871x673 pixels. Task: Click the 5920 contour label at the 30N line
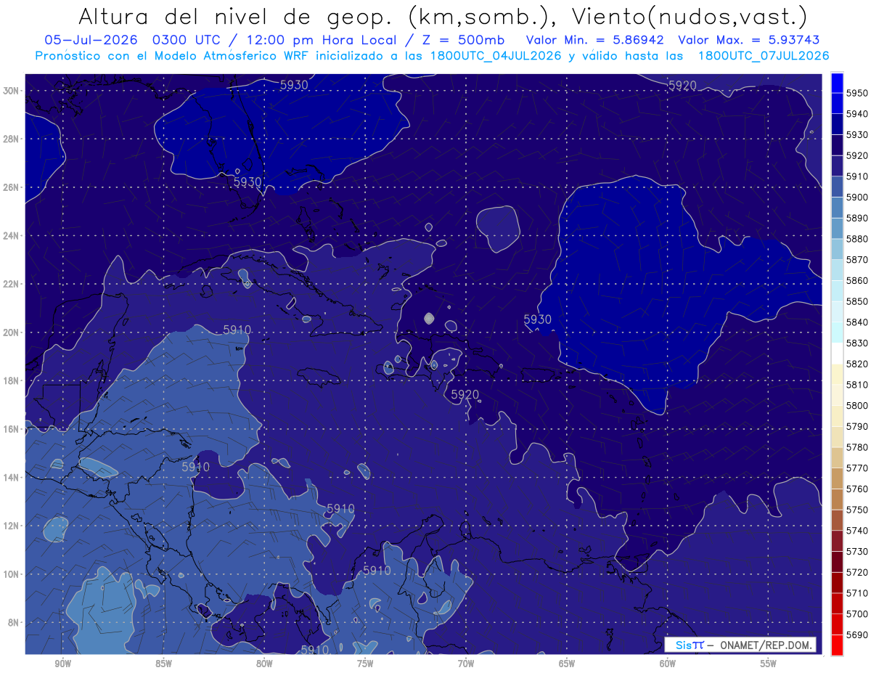click(682, 86)
